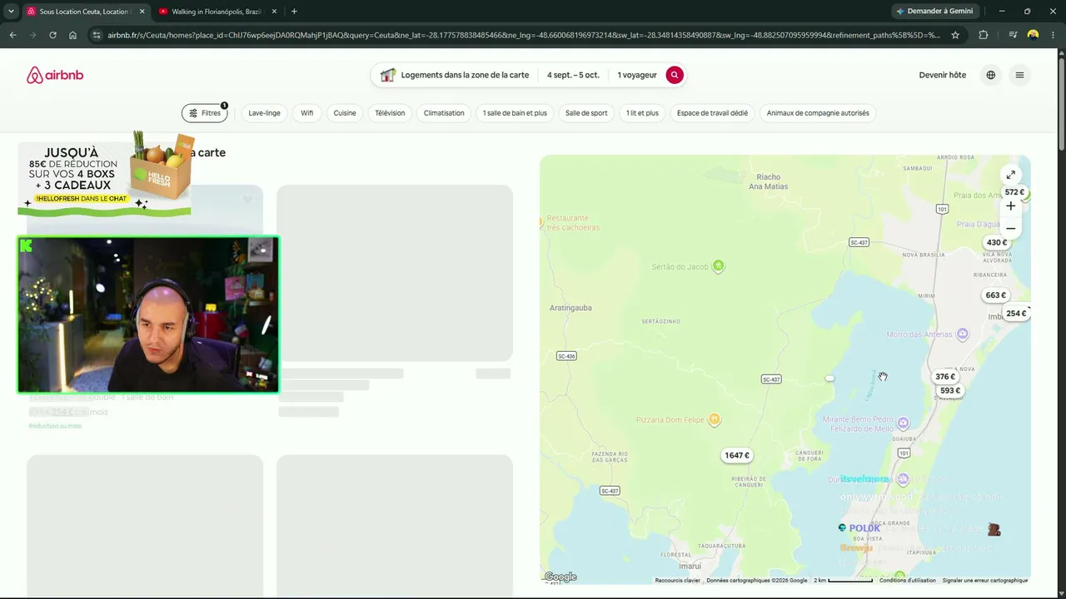
Task: Bookmark this page with the star
Action: coord(955,35)
